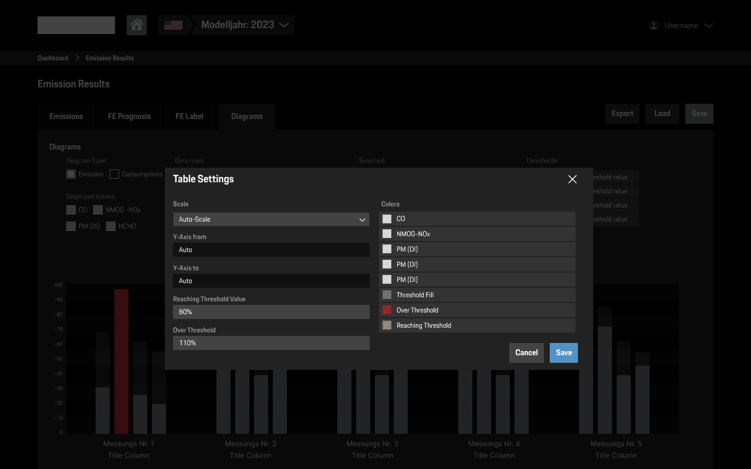
Task: Click the Threshold Fill pattern swatch
Action: point(387,294)
